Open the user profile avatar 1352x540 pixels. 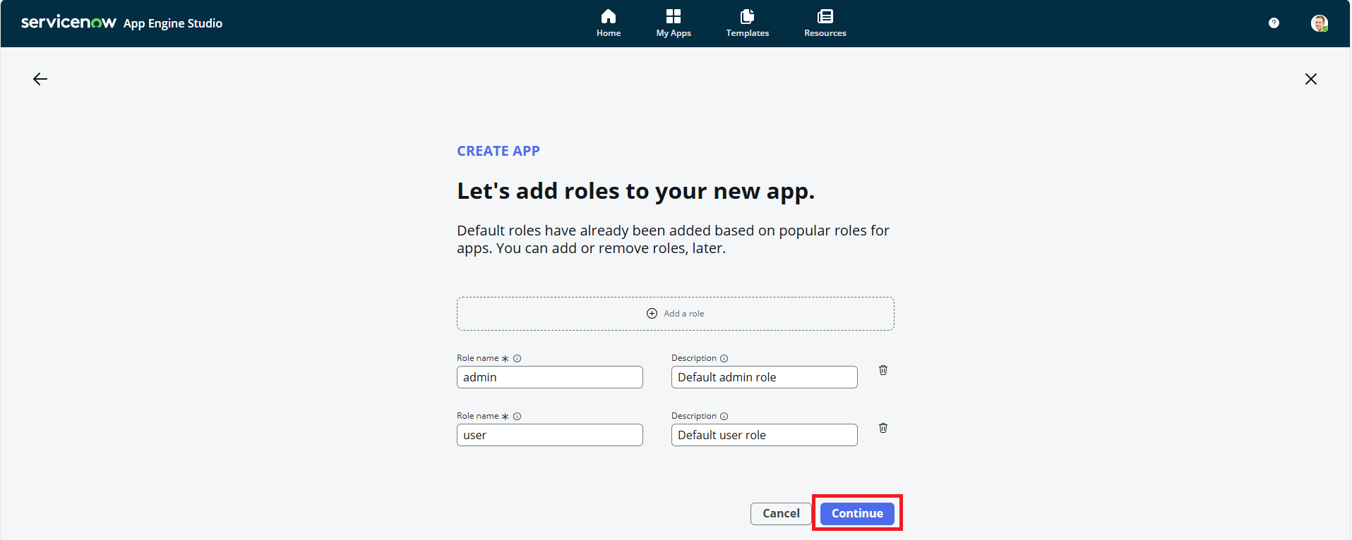(1318, 23)
